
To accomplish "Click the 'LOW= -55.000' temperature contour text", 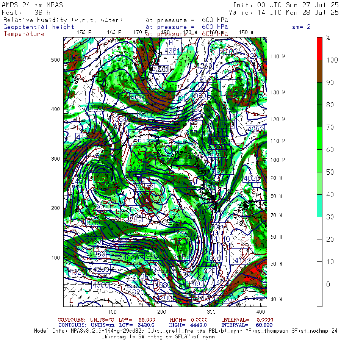I will click(137, 320).
